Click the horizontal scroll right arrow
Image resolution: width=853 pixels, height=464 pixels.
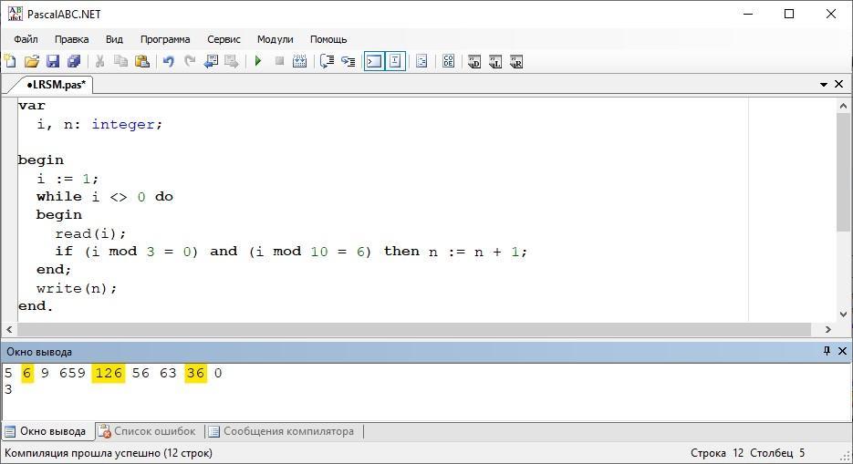(828, 329)
